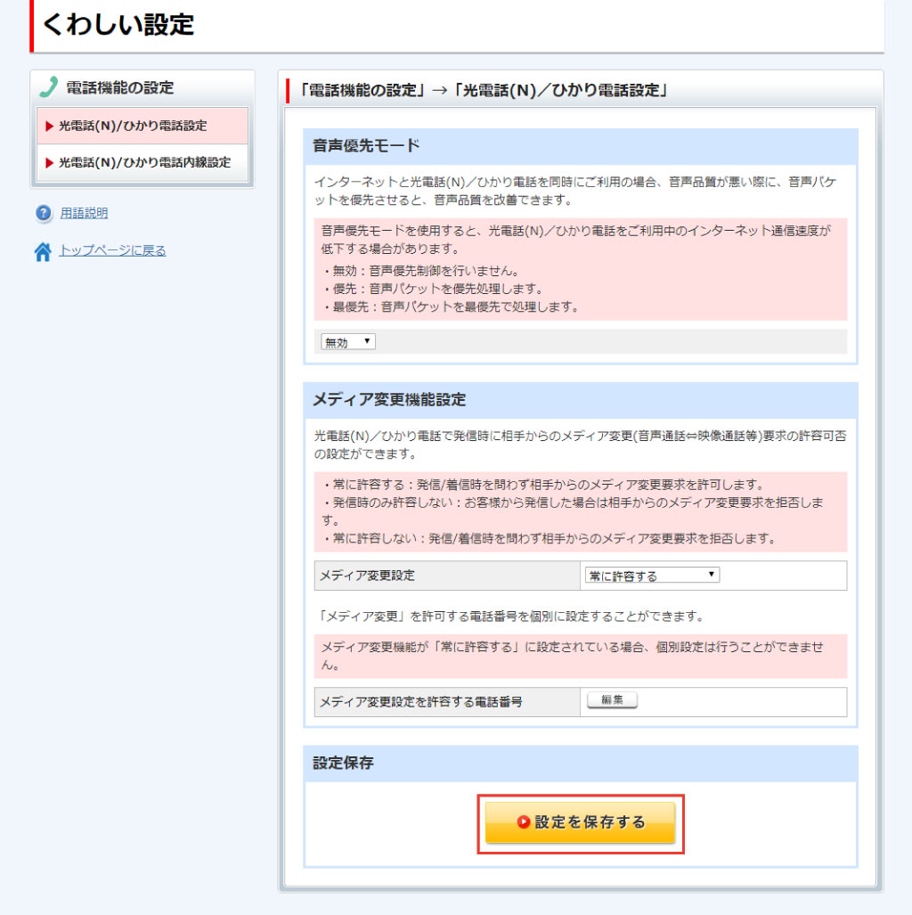Click the メディア変更機能設定 section heading

(389, 400)
